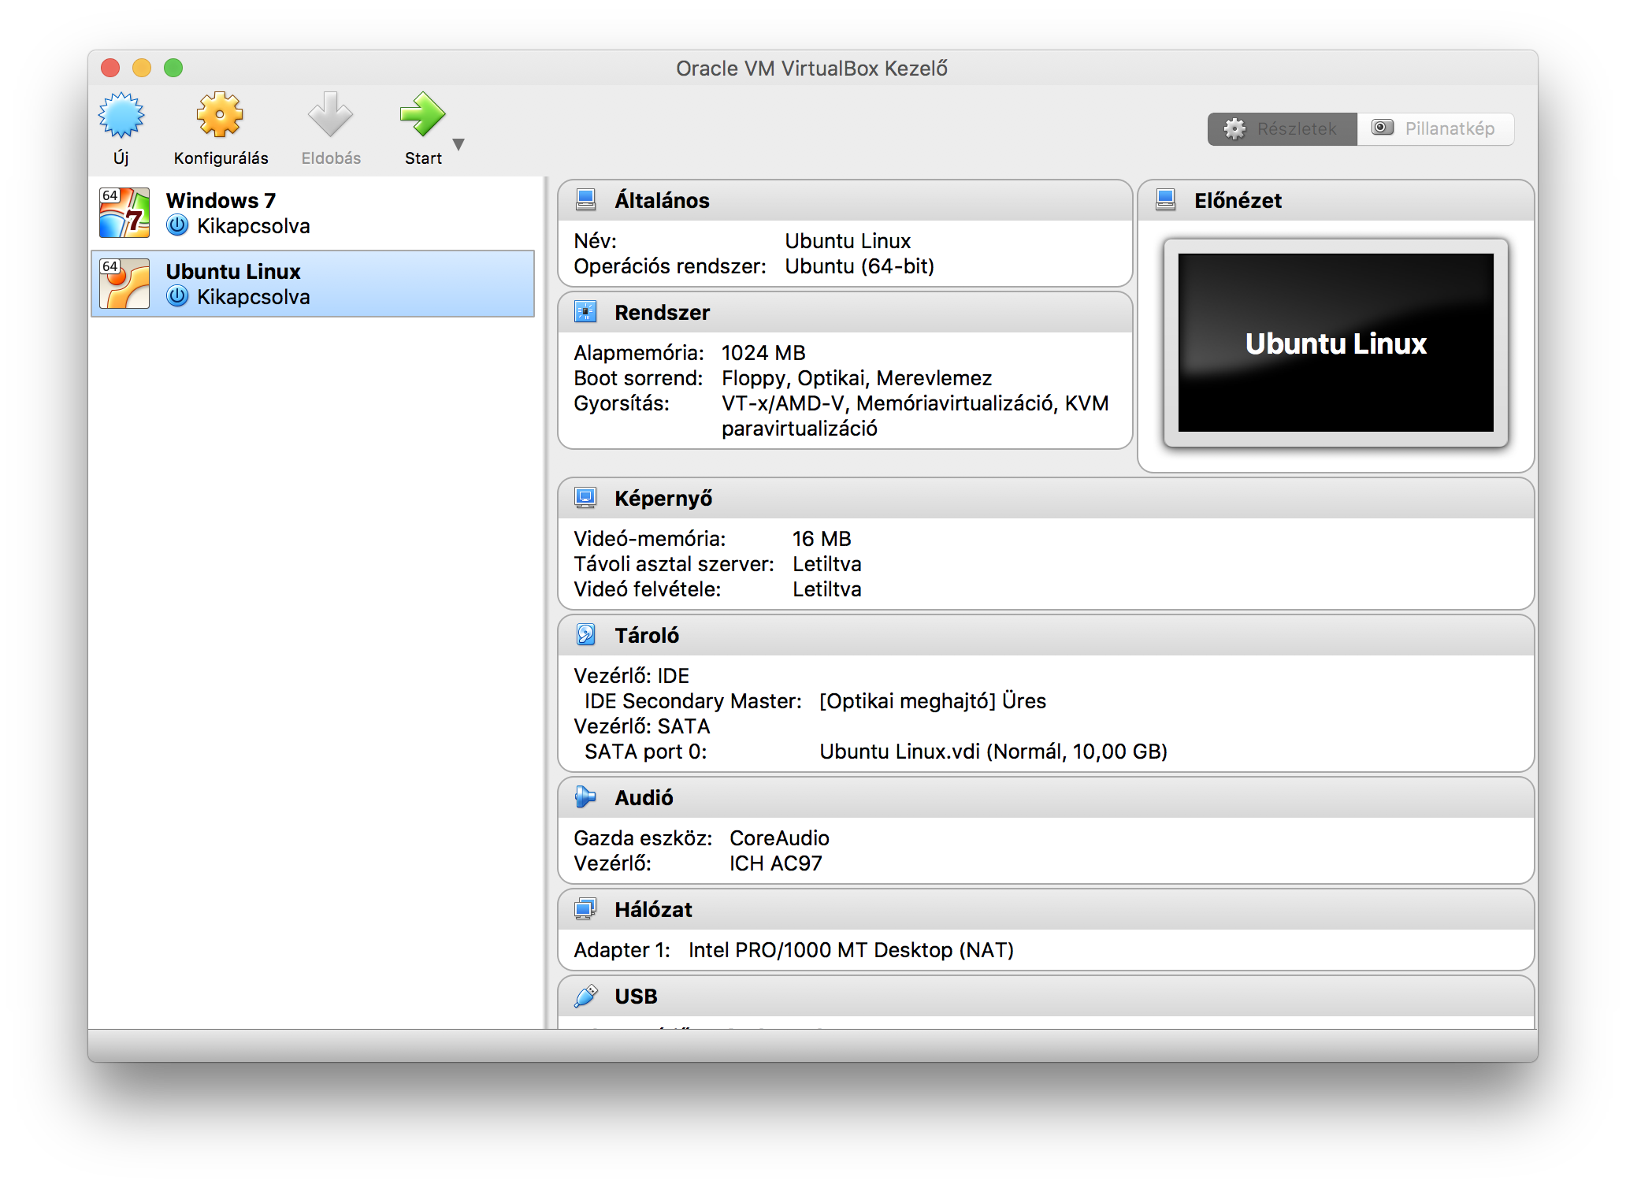The height and width of the screenshot is (1188, 1626).
Task: Minimize window with yellow button
Action: tap(142, 68)
